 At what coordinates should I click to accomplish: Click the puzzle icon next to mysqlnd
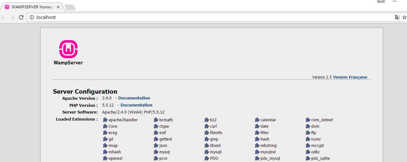click(x=257, y=152)
